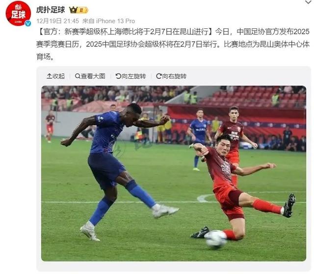Rotate image right with 向右旋转
The width and height of the screenshot is (314, 274).
pyautogui.click(x=171, y=76)
